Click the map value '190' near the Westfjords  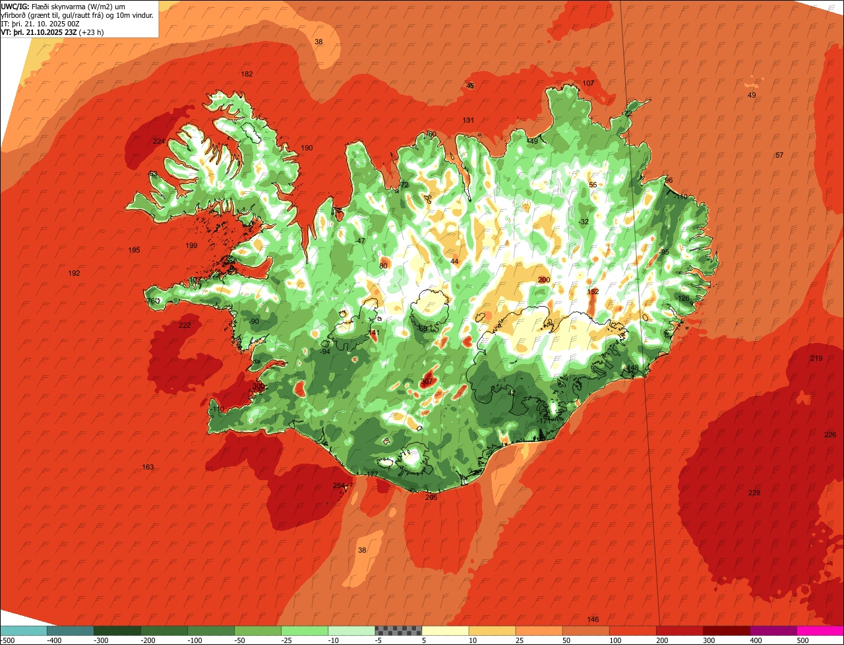(307, 148)
